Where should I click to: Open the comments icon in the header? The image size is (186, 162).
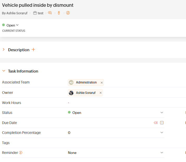50,13
